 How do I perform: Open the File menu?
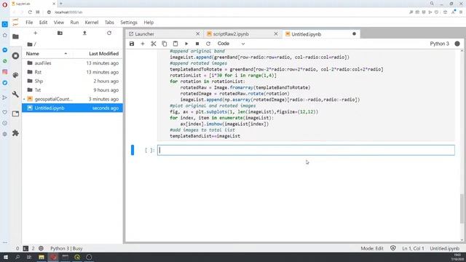tap(29, 23)
